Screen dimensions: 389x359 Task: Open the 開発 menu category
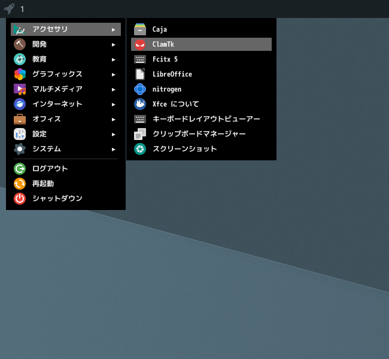tap(66, 44)
